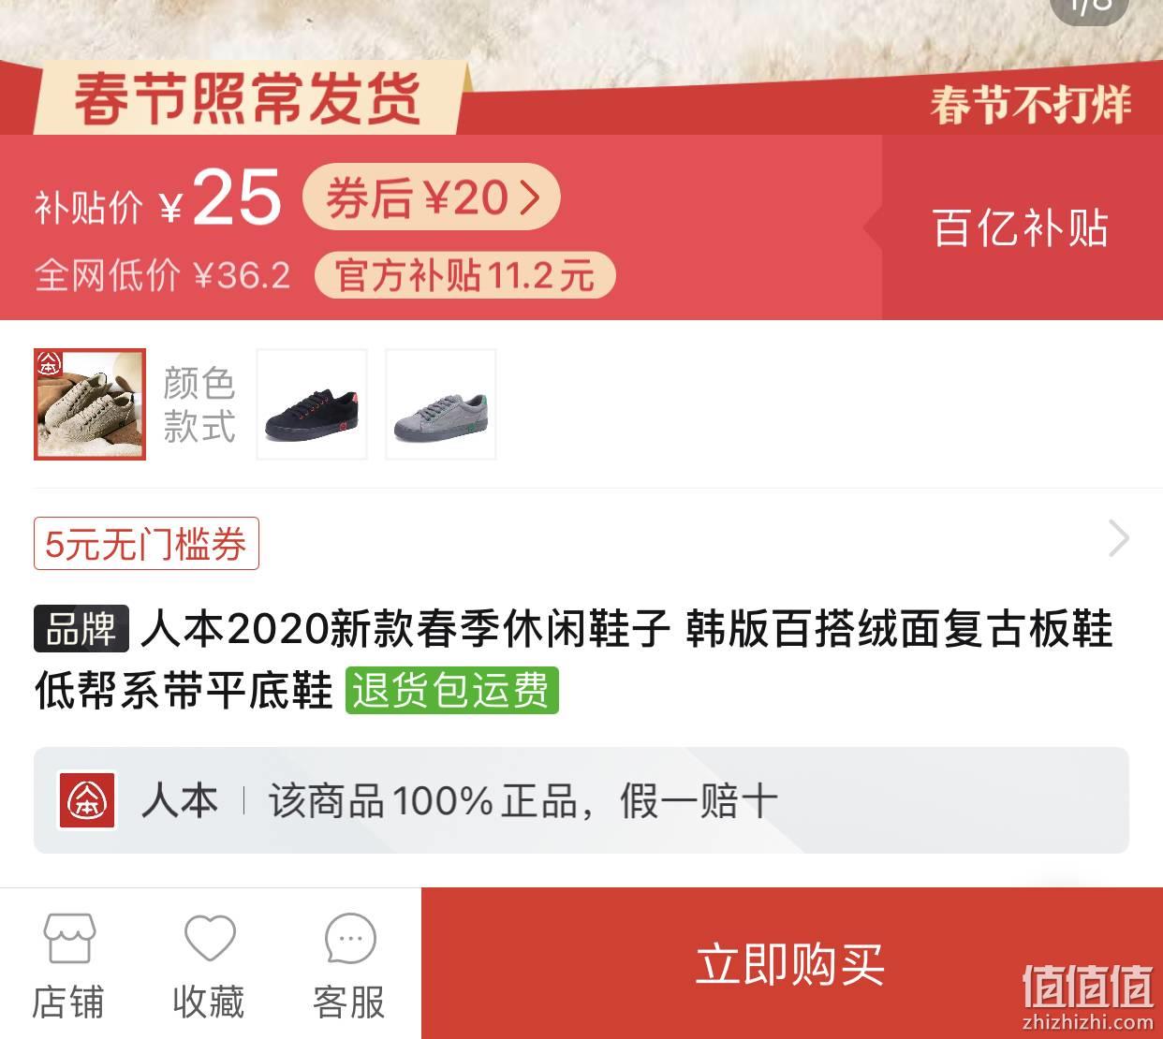Click the product title text
Screen dimensions: 1163x1039
(x=573, y=659)
